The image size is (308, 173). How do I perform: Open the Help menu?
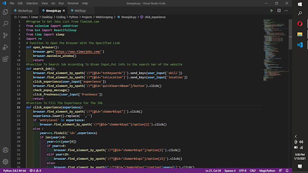tap(85, 3)
